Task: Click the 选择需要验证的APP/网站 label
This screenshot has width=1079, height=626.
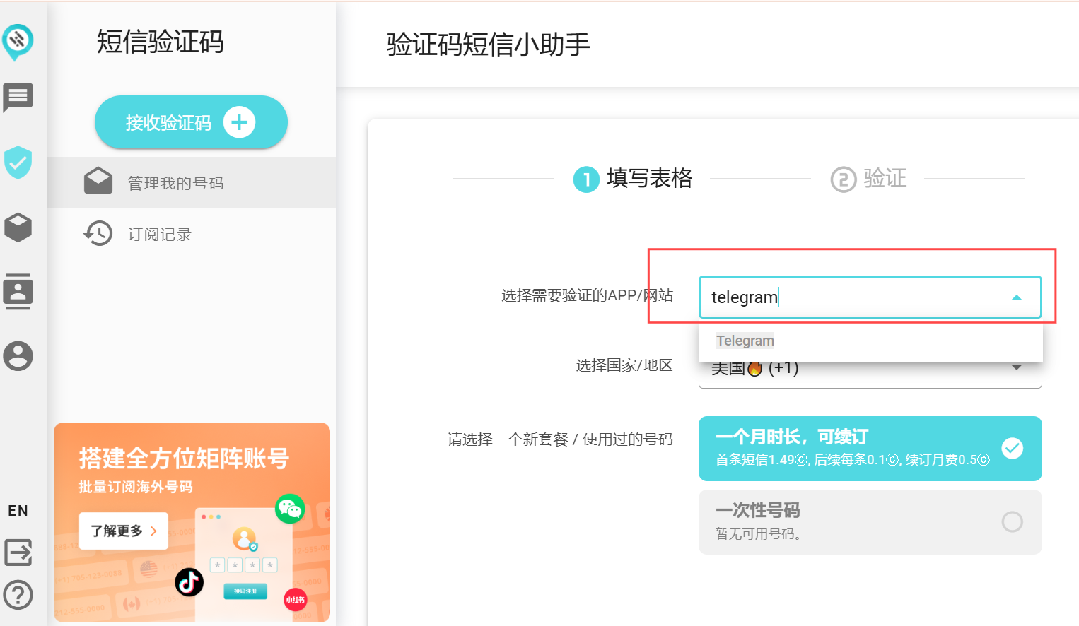Action: coord(587,295)
